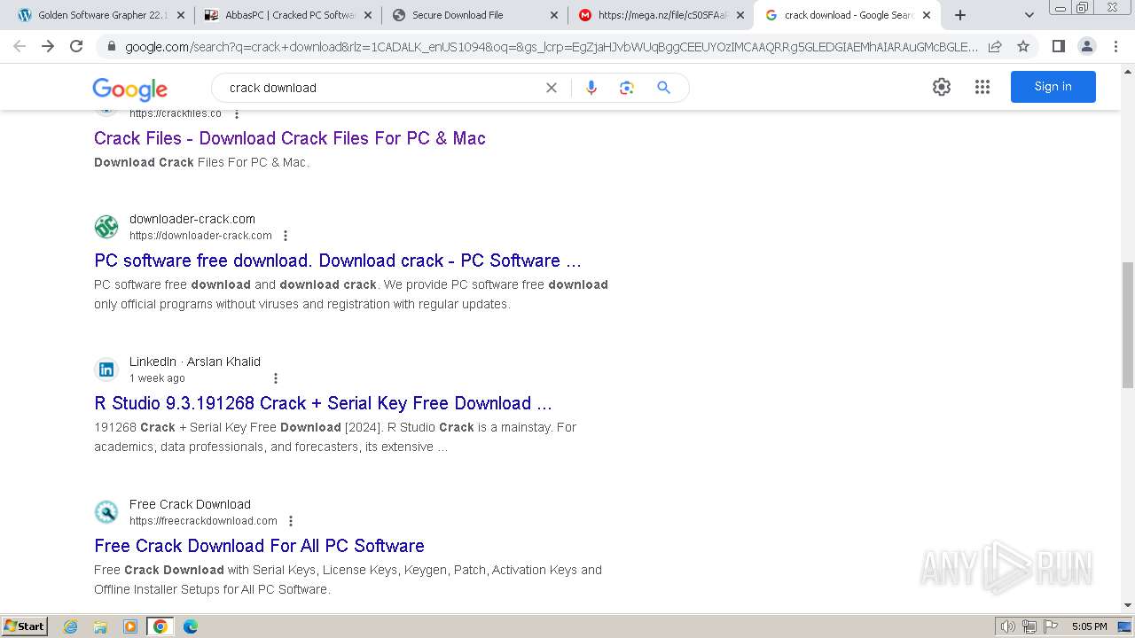
Task: Click the downloader-crack.com site name
Action: pyautogui.click(x=192, y=219)
